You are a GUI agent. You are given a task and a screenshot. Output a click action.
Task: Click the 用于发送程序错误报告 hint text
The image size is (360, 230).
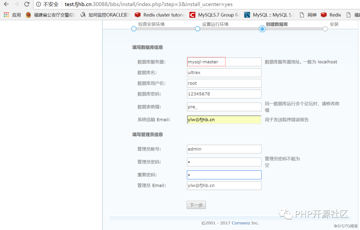click(x=287, y=120)
